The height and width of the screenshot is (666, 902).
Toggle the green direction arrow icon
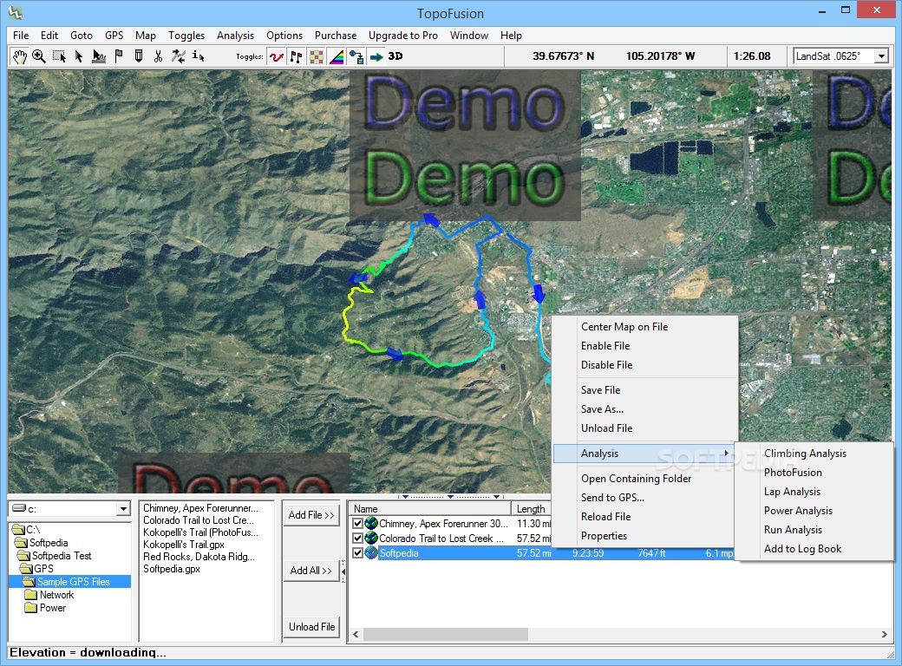pyautogui.click(x=376, y=57)
